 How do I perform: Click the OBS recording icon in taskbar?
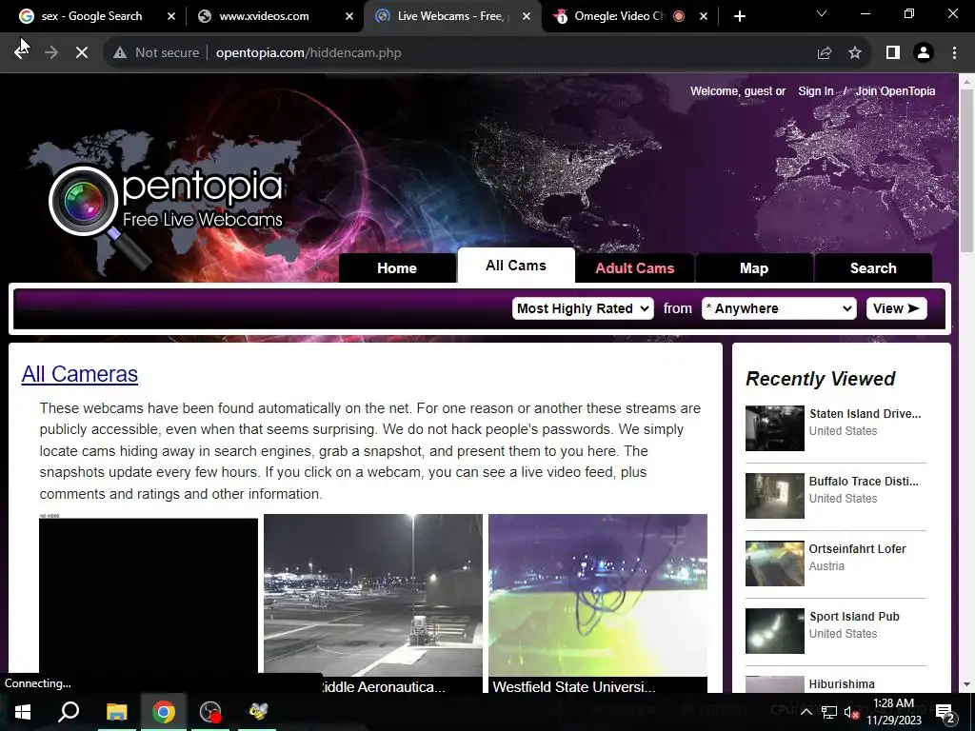tap(210, 712)
